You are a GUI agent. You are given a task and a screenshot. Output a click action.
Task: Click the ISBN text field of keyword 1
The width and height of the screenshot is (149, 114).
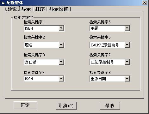point(41,28)
